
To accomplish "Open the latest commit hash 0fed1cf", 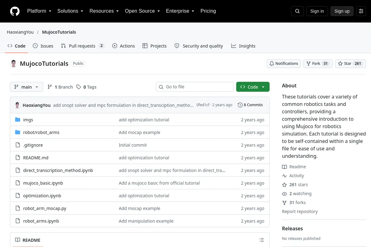I will click(203, 105).
